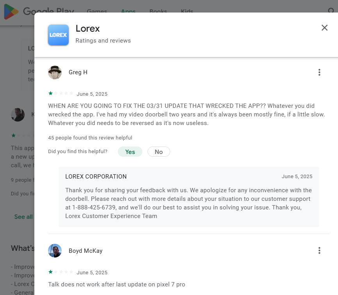Open Apps tab in background page
This screenshot has width=338, height=295.
(128, 11)
